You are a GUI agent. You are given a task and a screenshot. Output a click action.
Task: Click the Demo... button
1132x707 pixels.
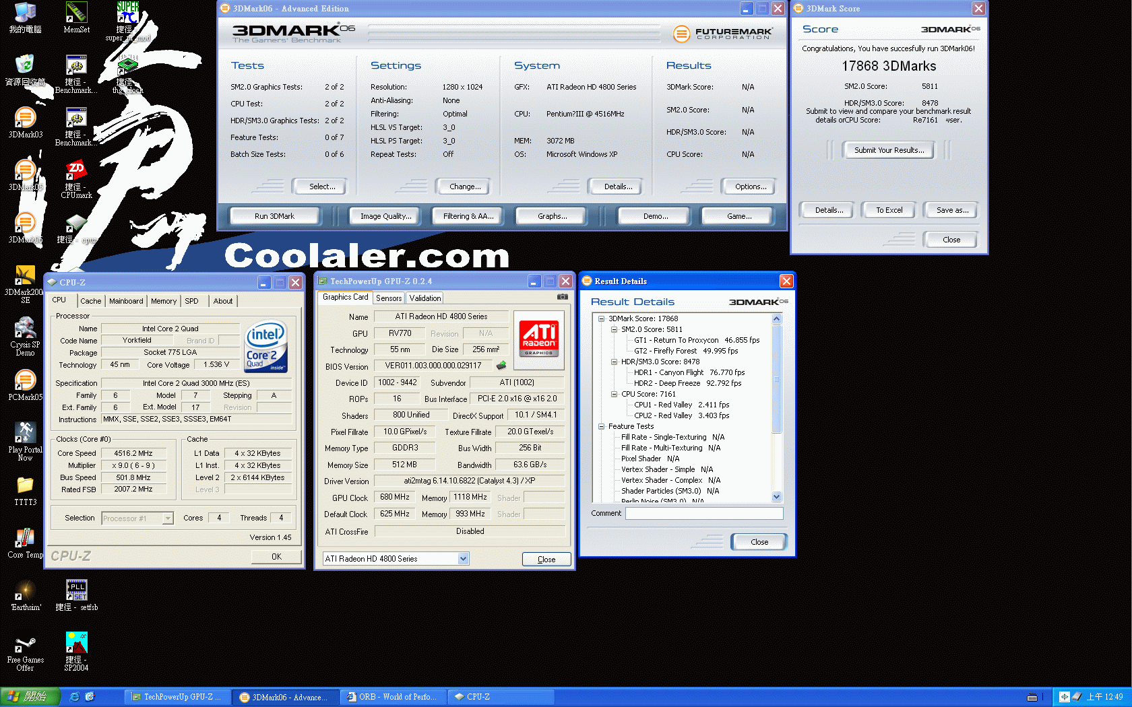coord(655,216)
